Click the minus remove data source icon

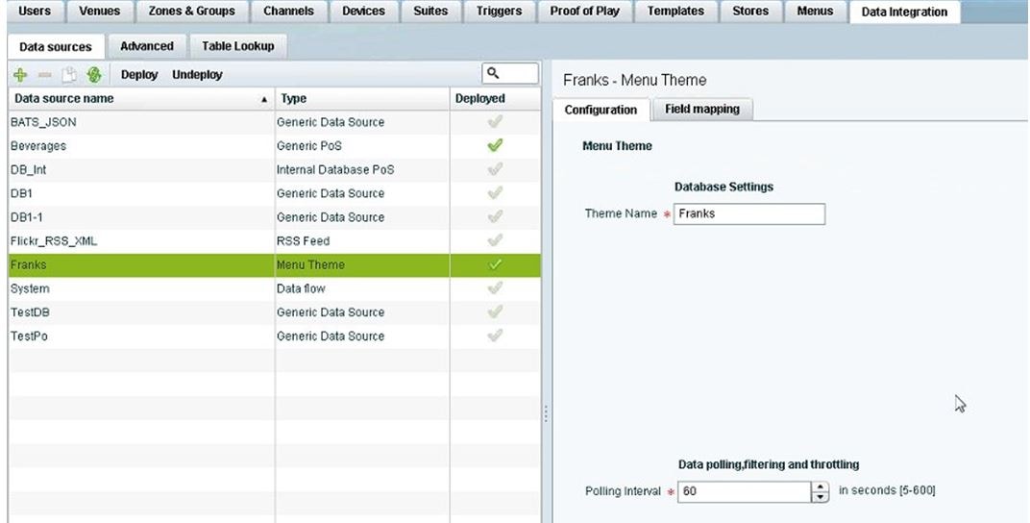[44, 76]
